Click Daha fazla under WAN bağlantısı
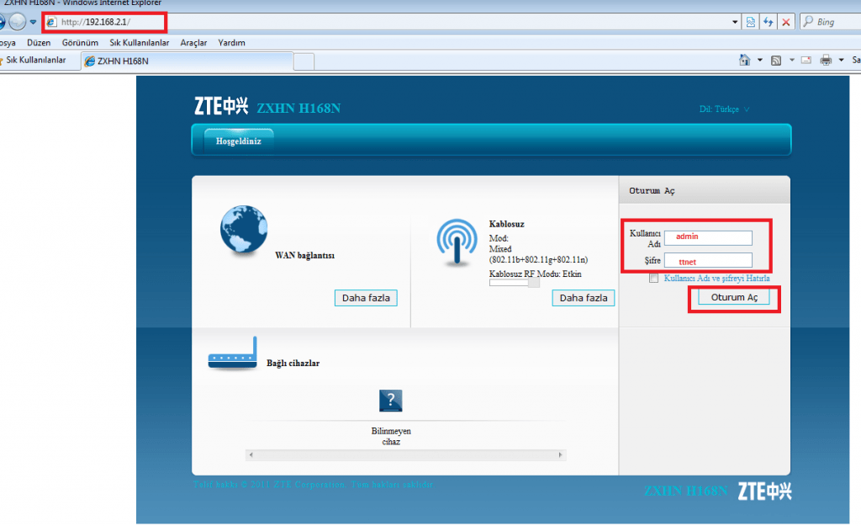 click(366, 297)
